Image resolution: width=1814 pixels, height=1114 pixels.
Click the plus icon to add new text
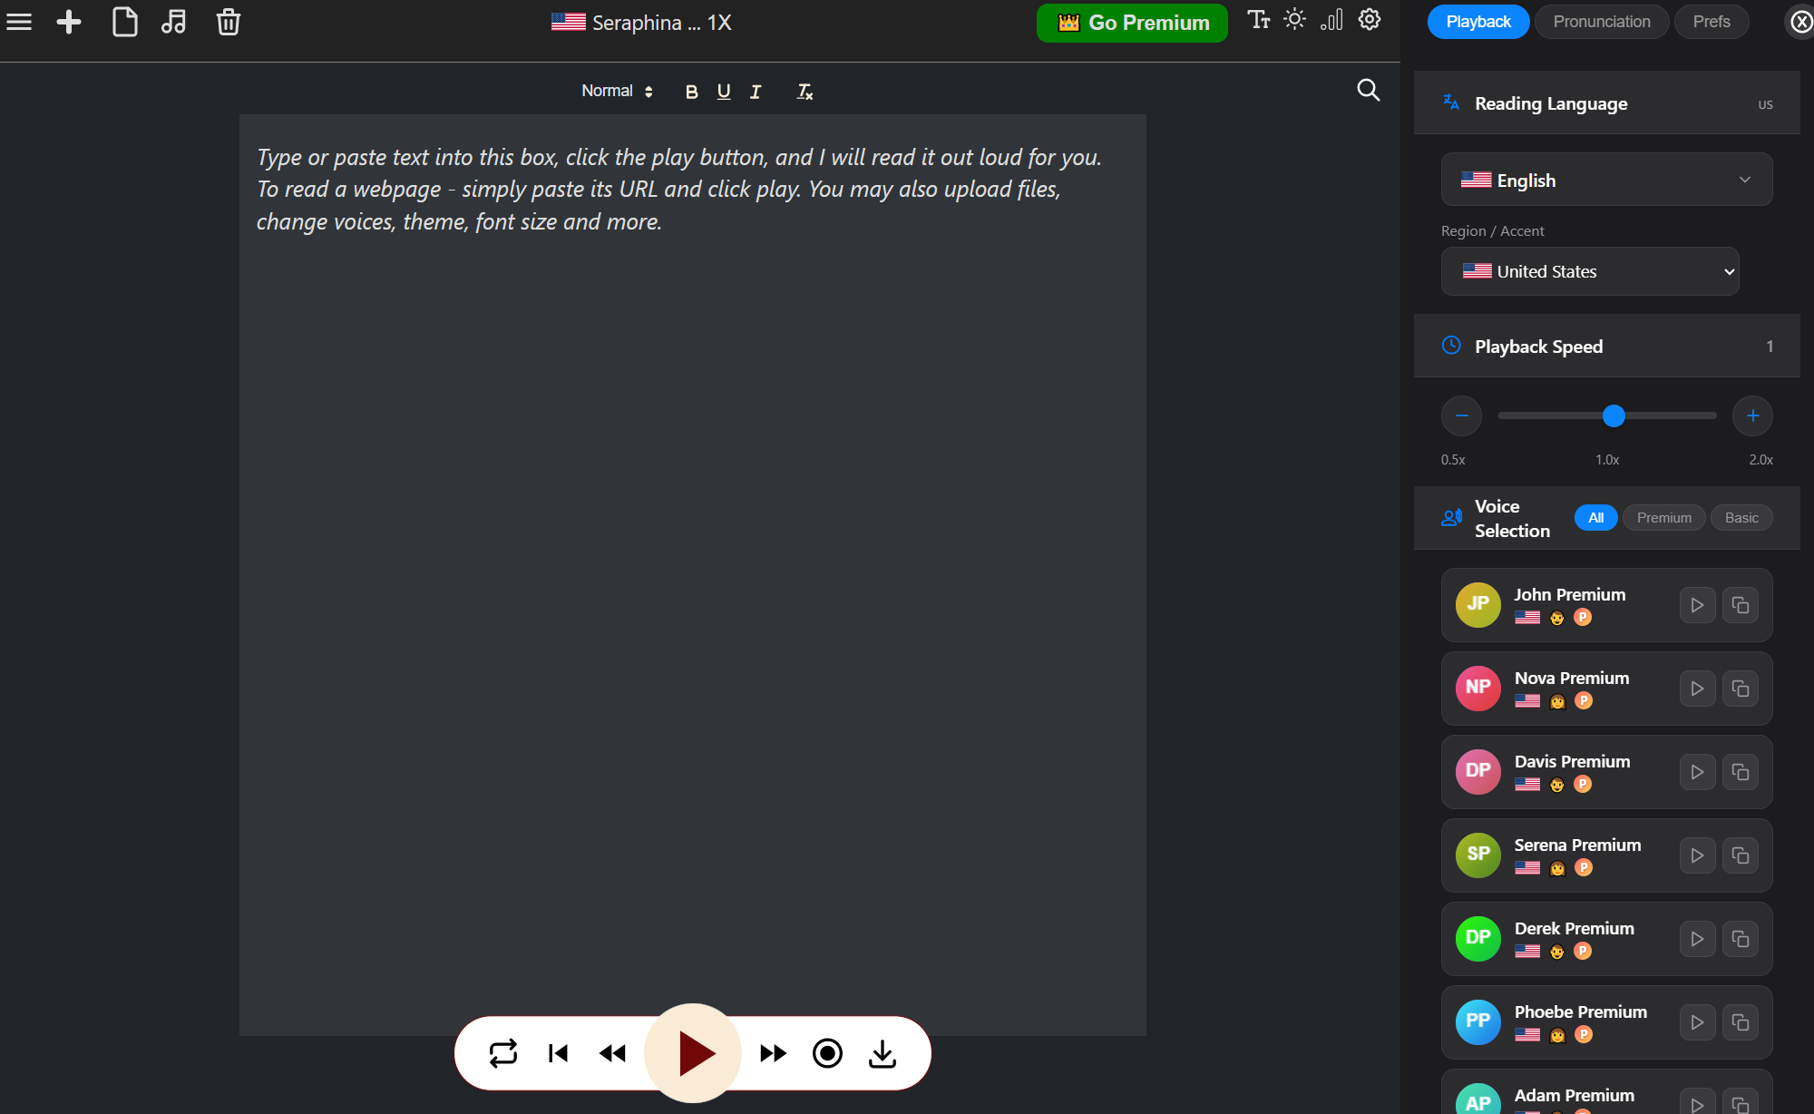[x=69, y=22]
